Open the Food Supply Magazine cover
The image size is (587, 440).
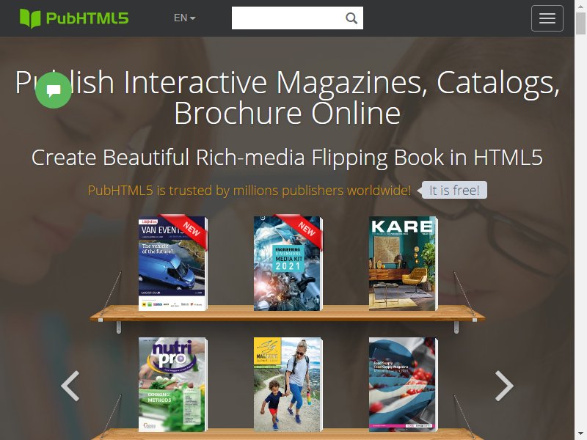pos(403,384)
